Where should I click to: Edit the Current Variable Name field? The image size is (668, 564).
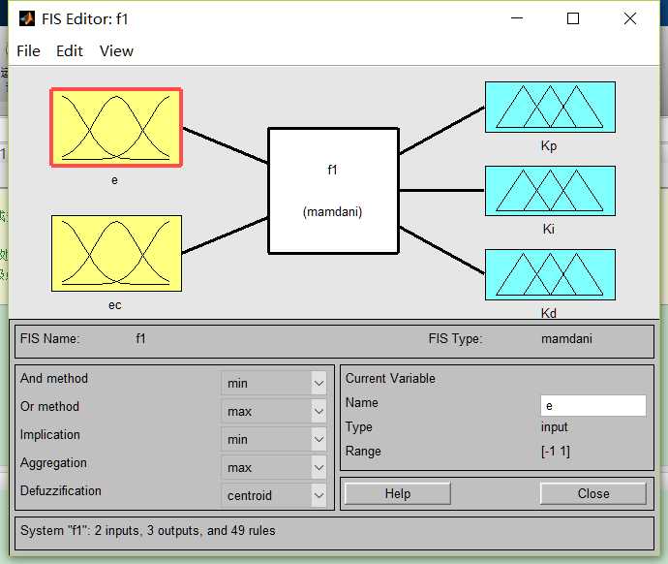coord(593,406)
